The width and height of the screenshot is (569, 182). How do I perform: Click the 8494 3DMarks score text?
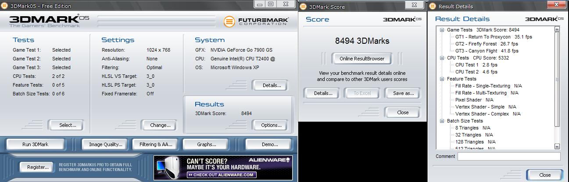[x=362, y=41]
